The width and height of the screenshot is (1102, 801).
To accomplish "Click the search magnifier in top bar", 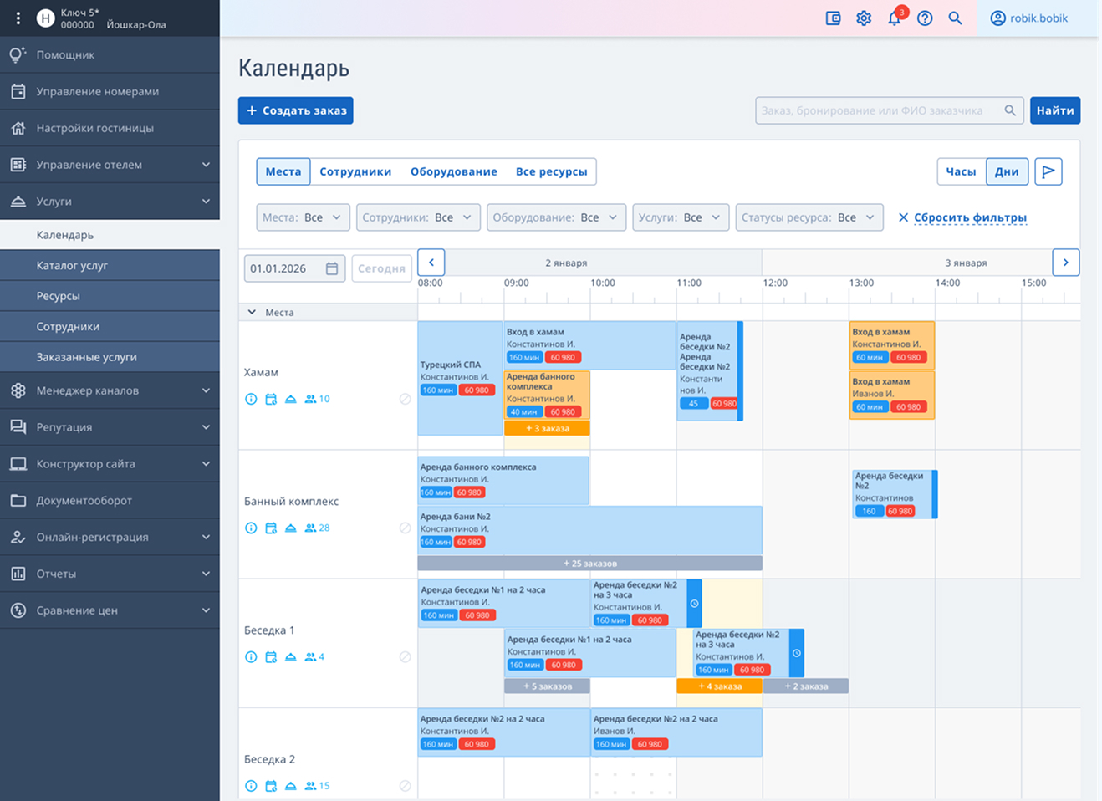I will pyautogui.click(x=955, y=18).
